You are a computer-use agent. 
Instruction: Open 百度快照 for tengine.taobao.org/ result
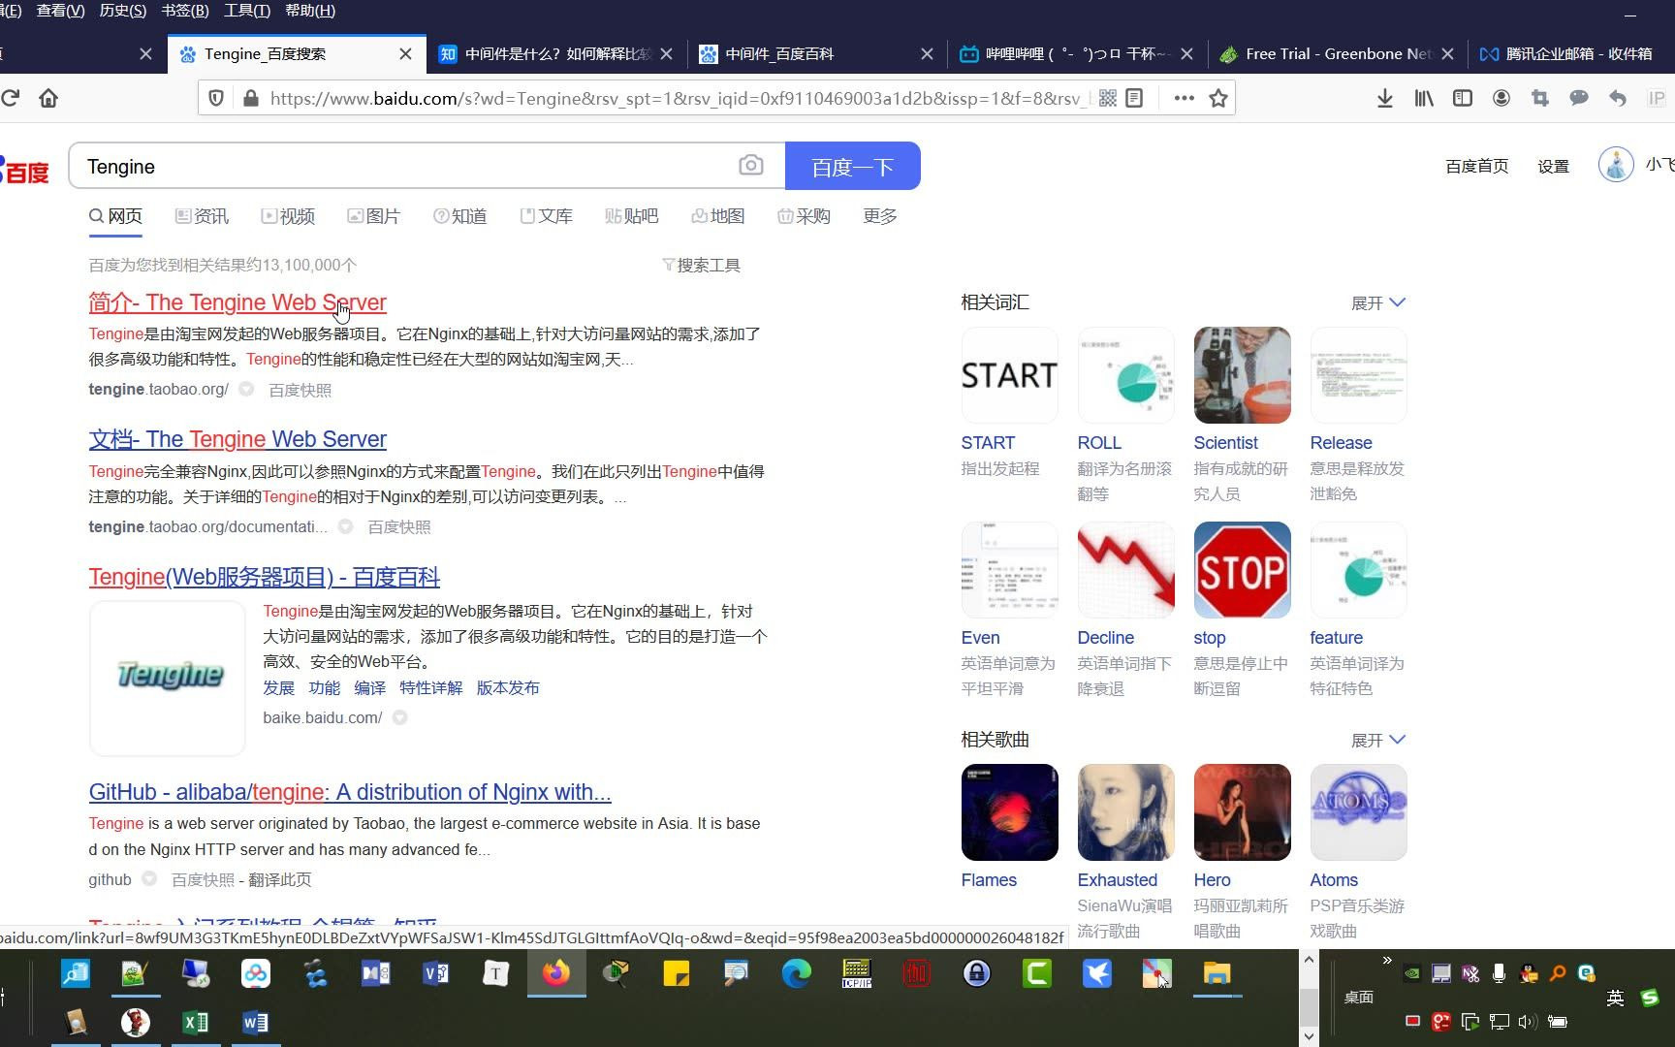300,390
